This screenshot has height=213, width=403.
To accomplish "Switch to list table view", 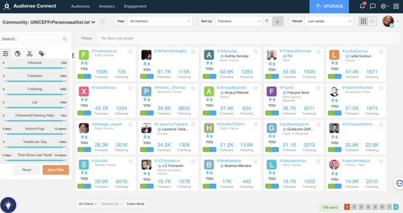I will (372, 21).
